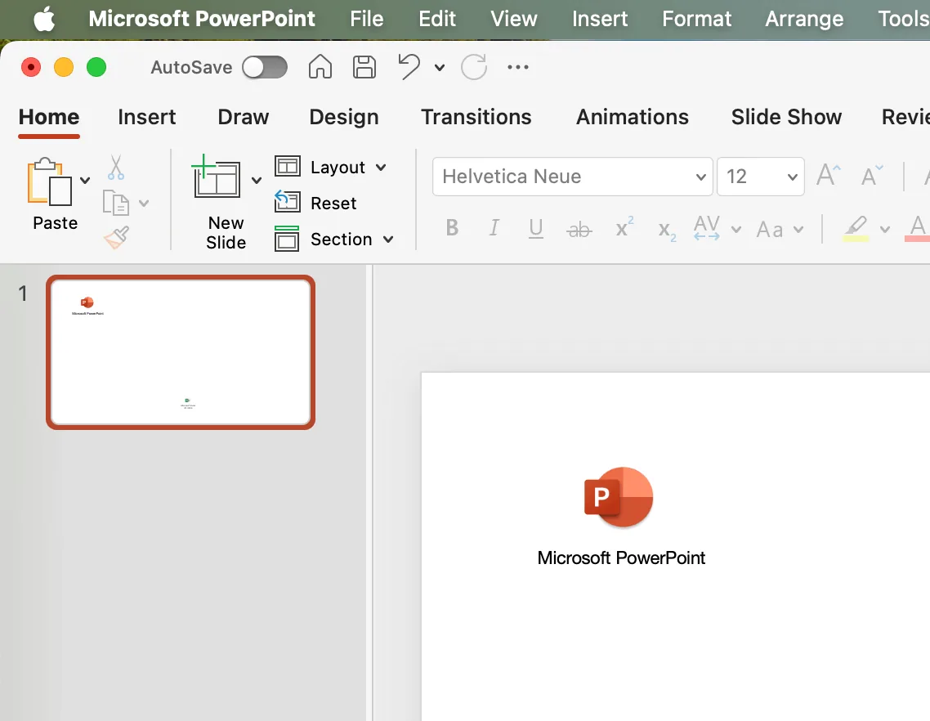Switch to the Home ribbon tab
930x721 pixels.
click(x=49, y=117)
